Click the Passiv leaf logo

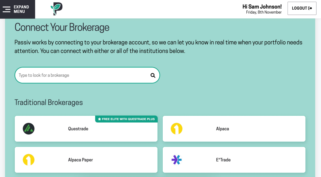point(56,9)
